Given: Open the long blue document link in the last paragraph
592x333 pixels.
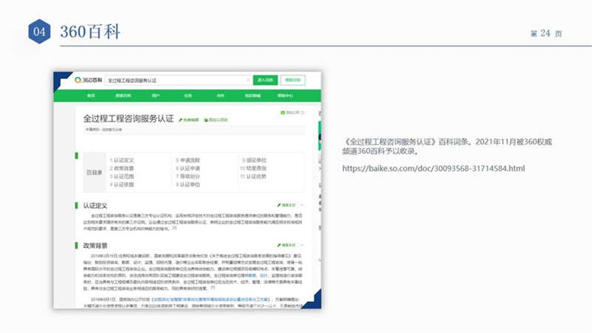Looking at the screenshot, I should coord(211,300).
